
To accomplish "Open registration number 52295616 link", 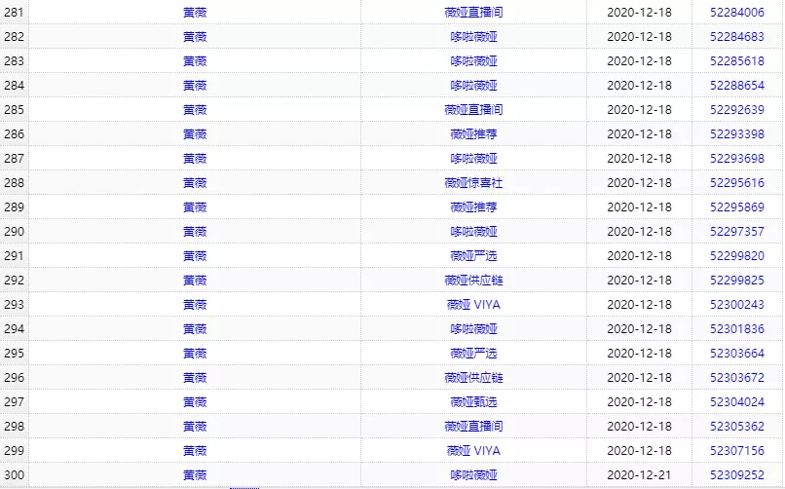I will [737, 183].
